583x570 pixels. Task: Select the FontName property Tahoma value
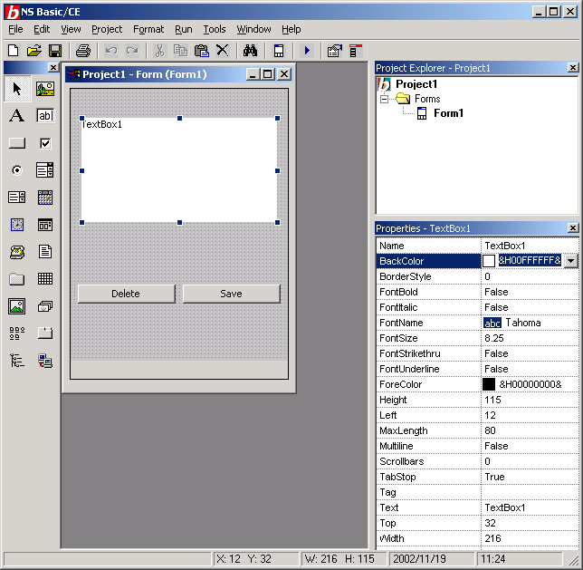(x=530, y=323)
